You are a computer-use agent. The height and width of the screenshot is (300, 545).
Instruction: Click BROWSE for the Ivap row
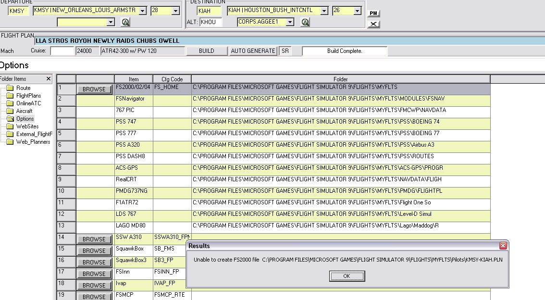tap(94, 286)
